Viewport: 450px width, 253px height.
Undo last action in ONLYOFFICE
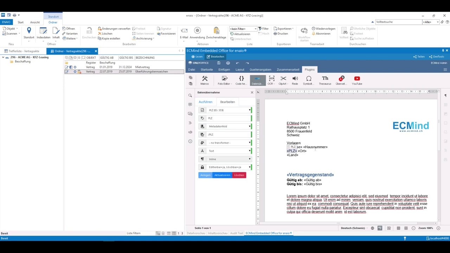pyautogui.click(x=237, y=63)
